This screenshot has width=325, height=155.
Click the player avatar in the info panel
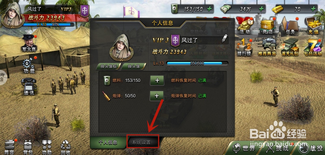122,48
